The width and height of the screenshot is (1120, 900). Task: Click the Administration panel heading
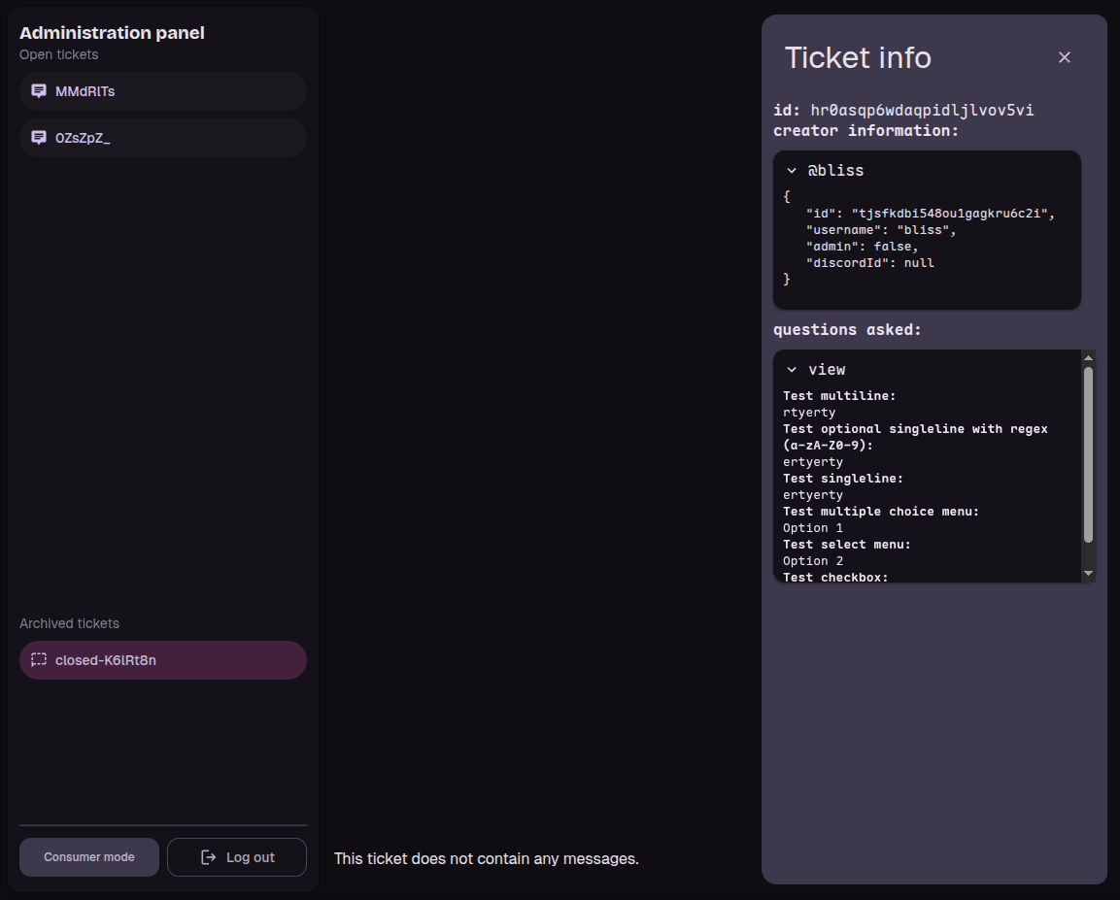112,33
